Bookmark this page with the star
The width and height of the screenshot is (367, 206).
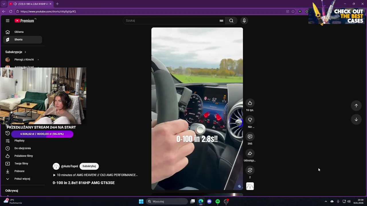(x=293, y=11)
